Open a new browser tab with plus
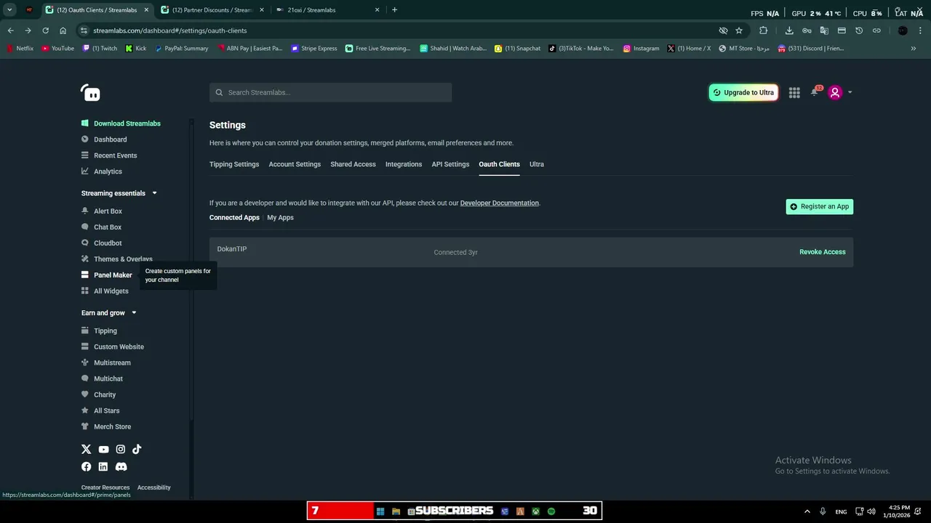931x523 pixels. 394,10
